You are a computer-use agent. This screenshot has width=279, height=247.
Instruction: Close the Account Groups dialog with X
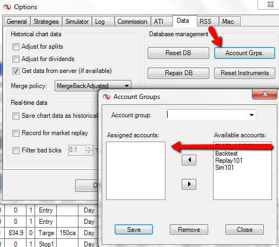pos(264,94)
